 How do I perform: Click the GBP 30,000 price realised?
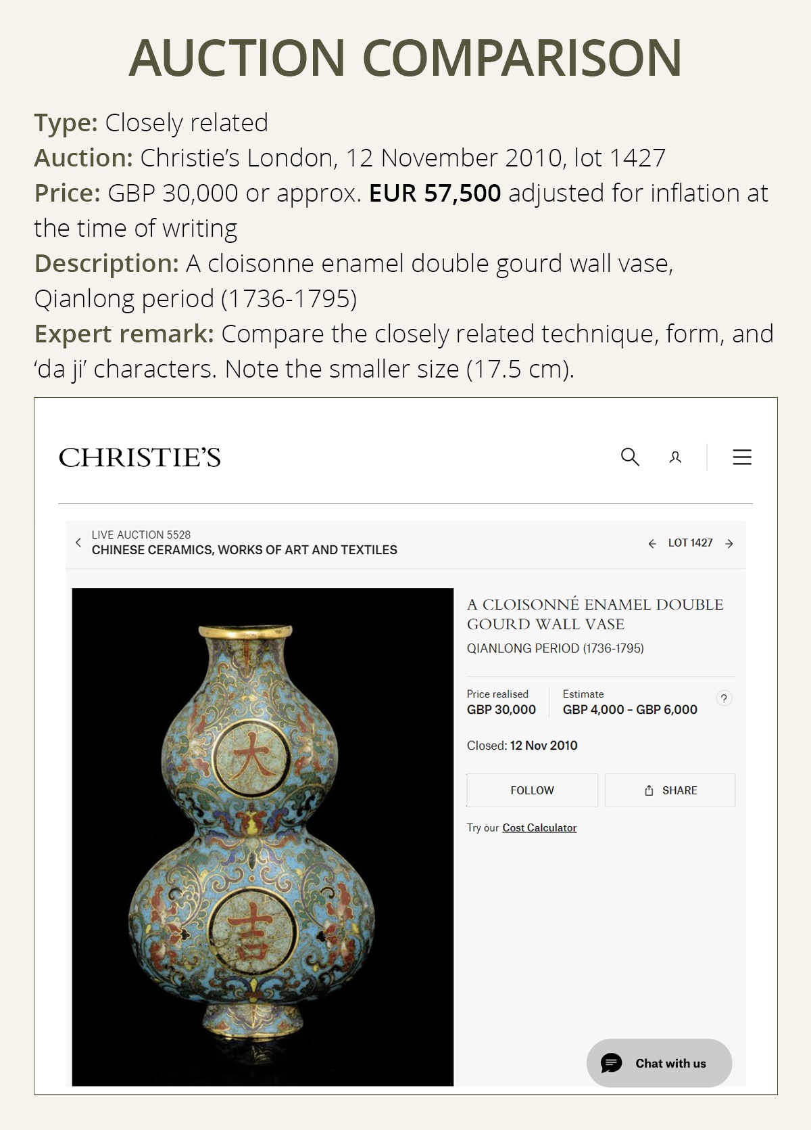coord(501,710)
